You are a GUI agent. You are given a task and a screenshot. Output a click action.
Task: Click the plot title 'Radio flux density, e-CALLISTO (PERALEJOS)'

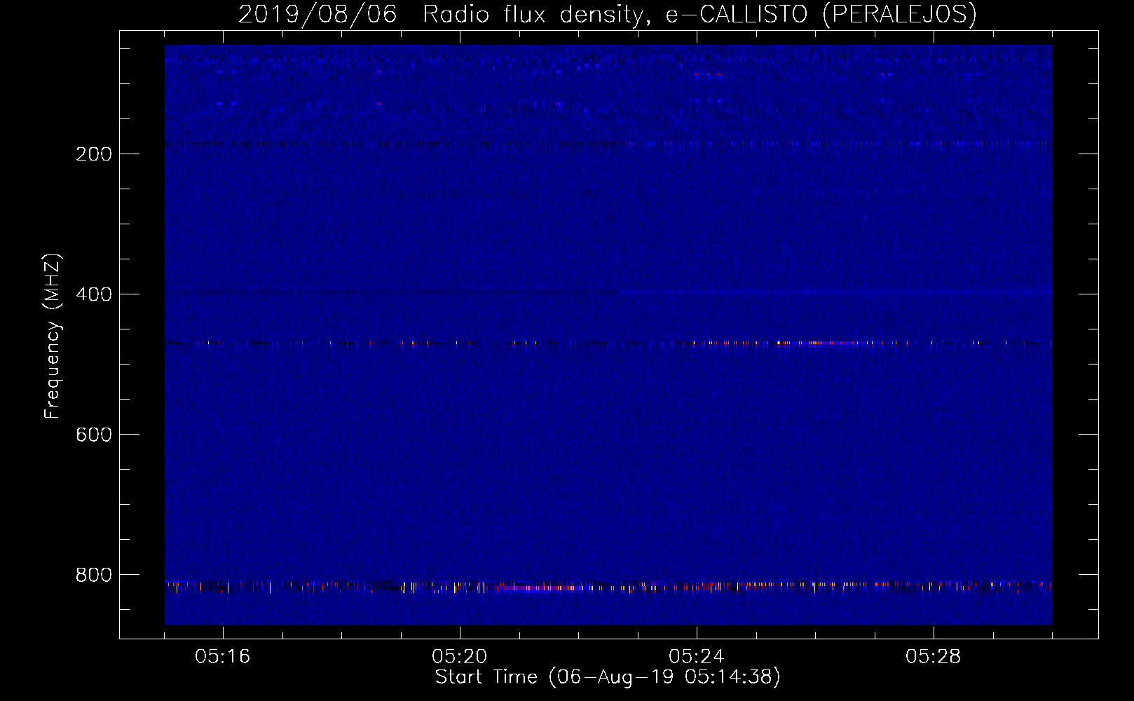699,15
